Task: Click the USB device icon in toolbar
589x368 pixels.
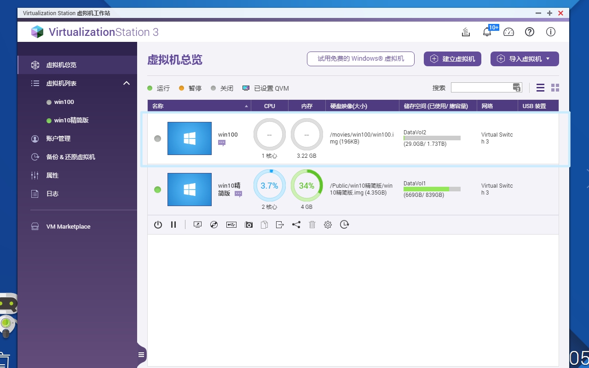Action: (231, 224)
